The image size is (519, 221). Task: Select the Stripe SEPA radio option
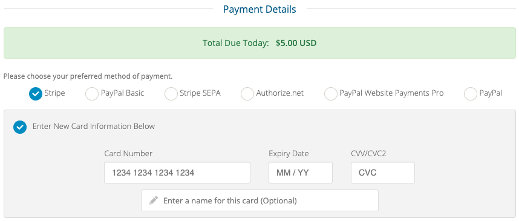tap(171, 94)
